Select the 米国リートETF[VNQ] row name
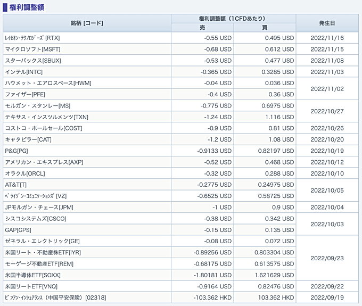362x306 pixels. coord(31,286)
